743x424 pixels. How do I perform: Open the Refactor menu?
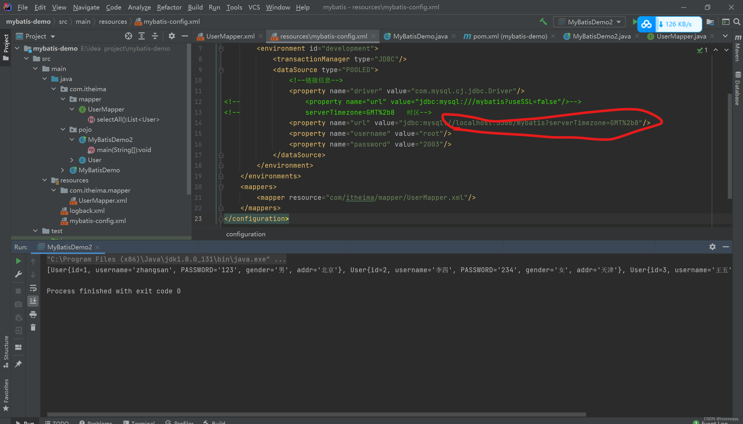pyautogui.click(x=169, y=7)
